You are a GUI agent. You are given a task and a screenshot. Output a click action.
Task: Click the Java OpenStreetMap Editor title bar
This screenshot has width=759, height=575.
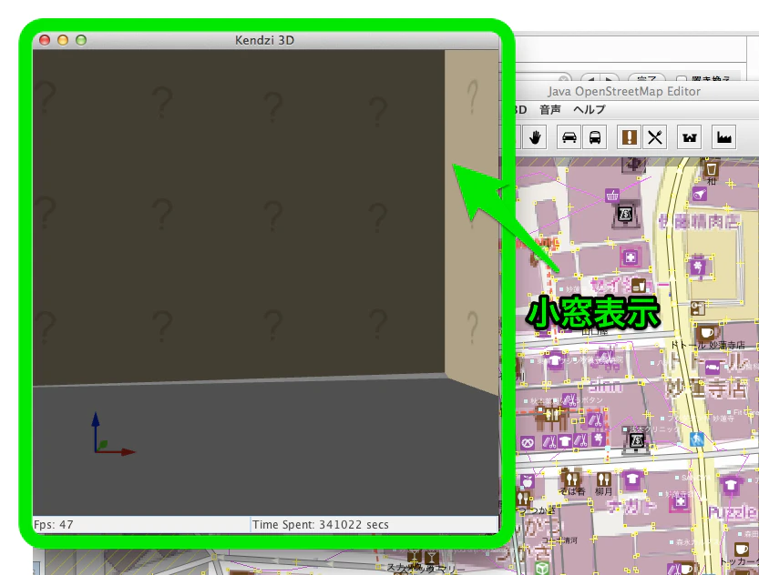tap(624, 91)
